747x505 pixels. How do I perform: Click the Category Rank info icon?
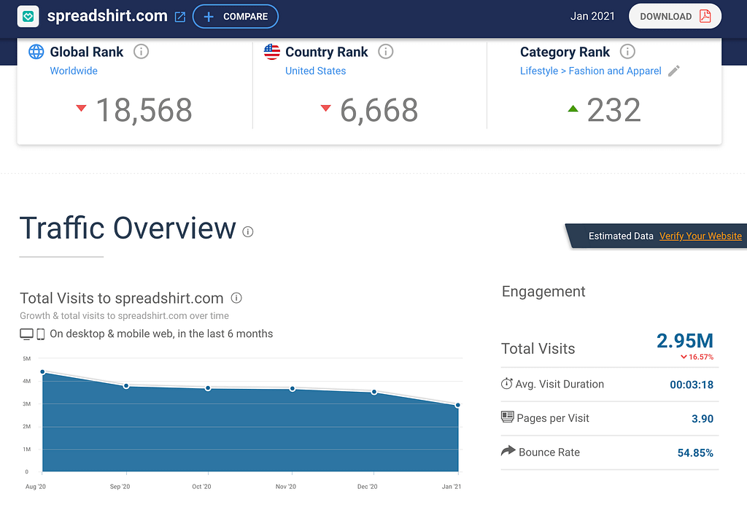tap(627, 52)
